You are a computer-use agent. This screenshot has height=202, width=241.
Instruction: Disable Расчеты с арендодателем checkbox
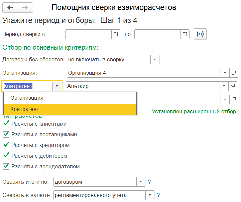[6, 166]
